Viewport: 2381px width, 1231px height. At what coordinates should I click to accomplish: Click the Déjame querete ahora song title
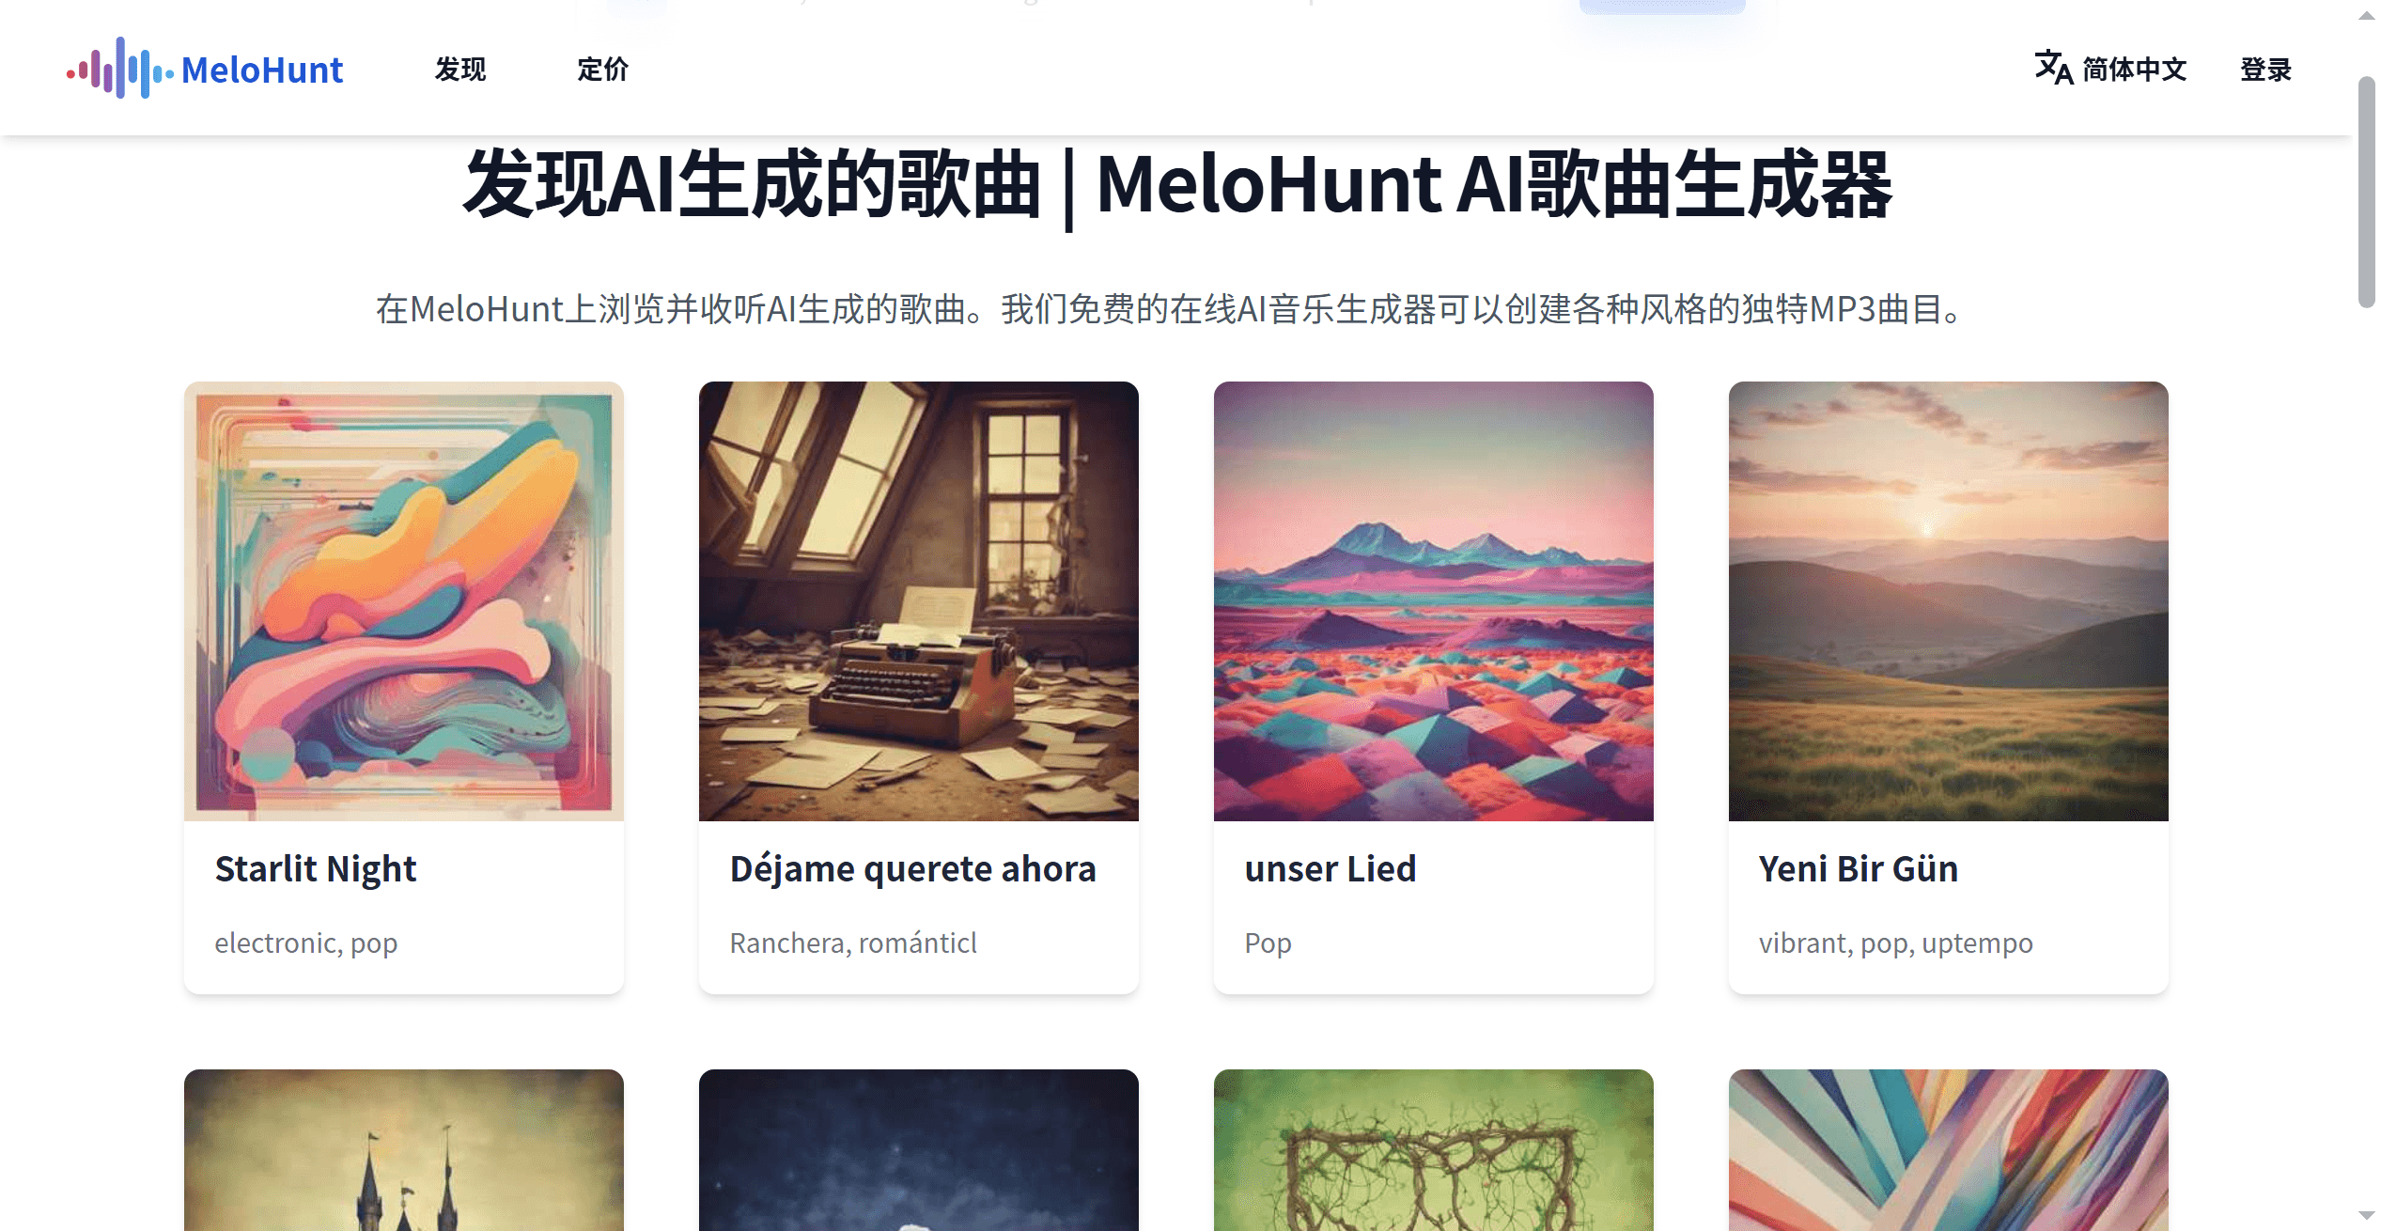click(x=913, y=869)
